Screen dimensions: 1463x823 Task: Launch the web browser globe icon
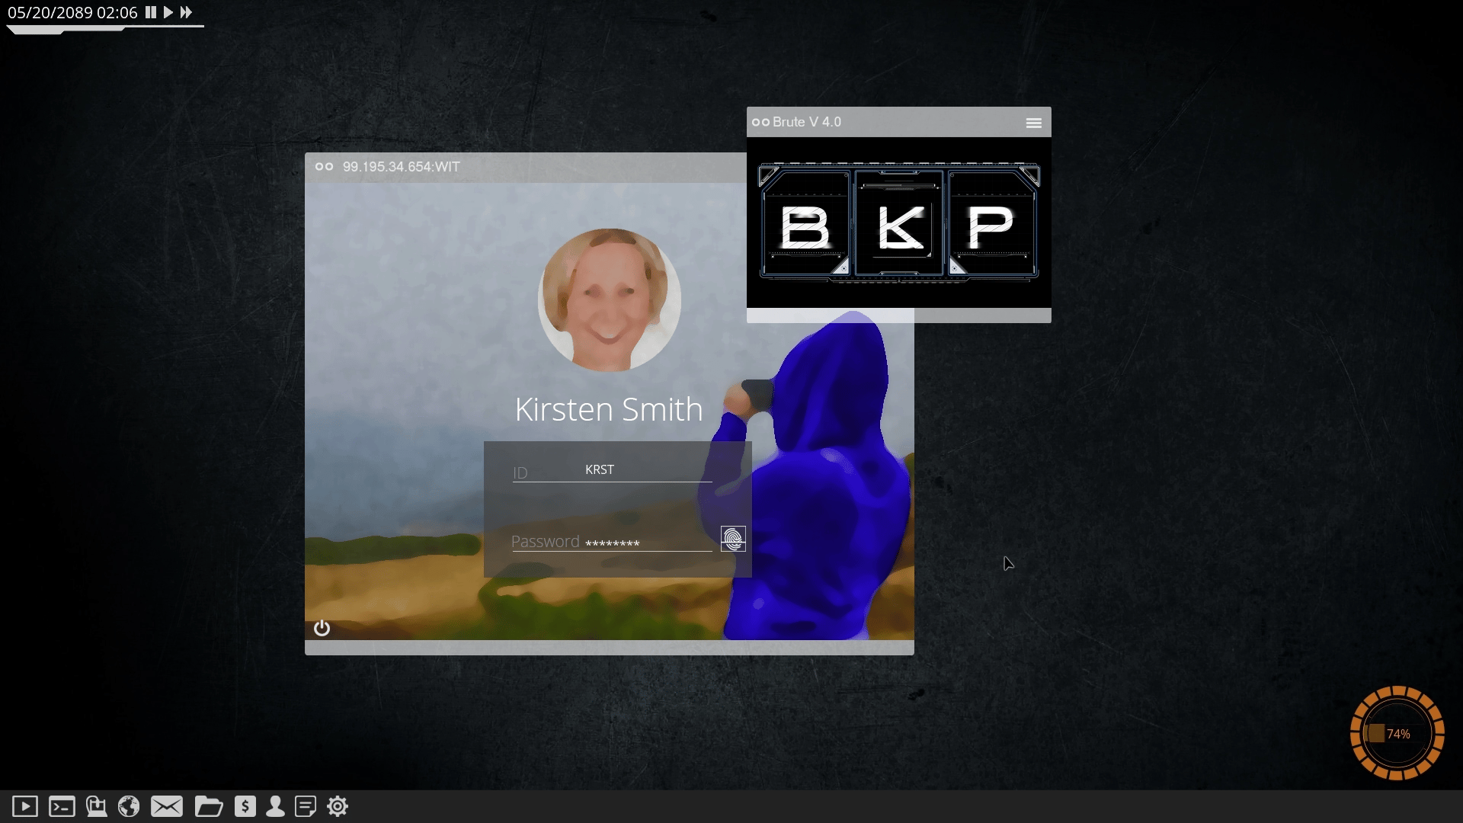pyautogui.click(x=129, y=806)
